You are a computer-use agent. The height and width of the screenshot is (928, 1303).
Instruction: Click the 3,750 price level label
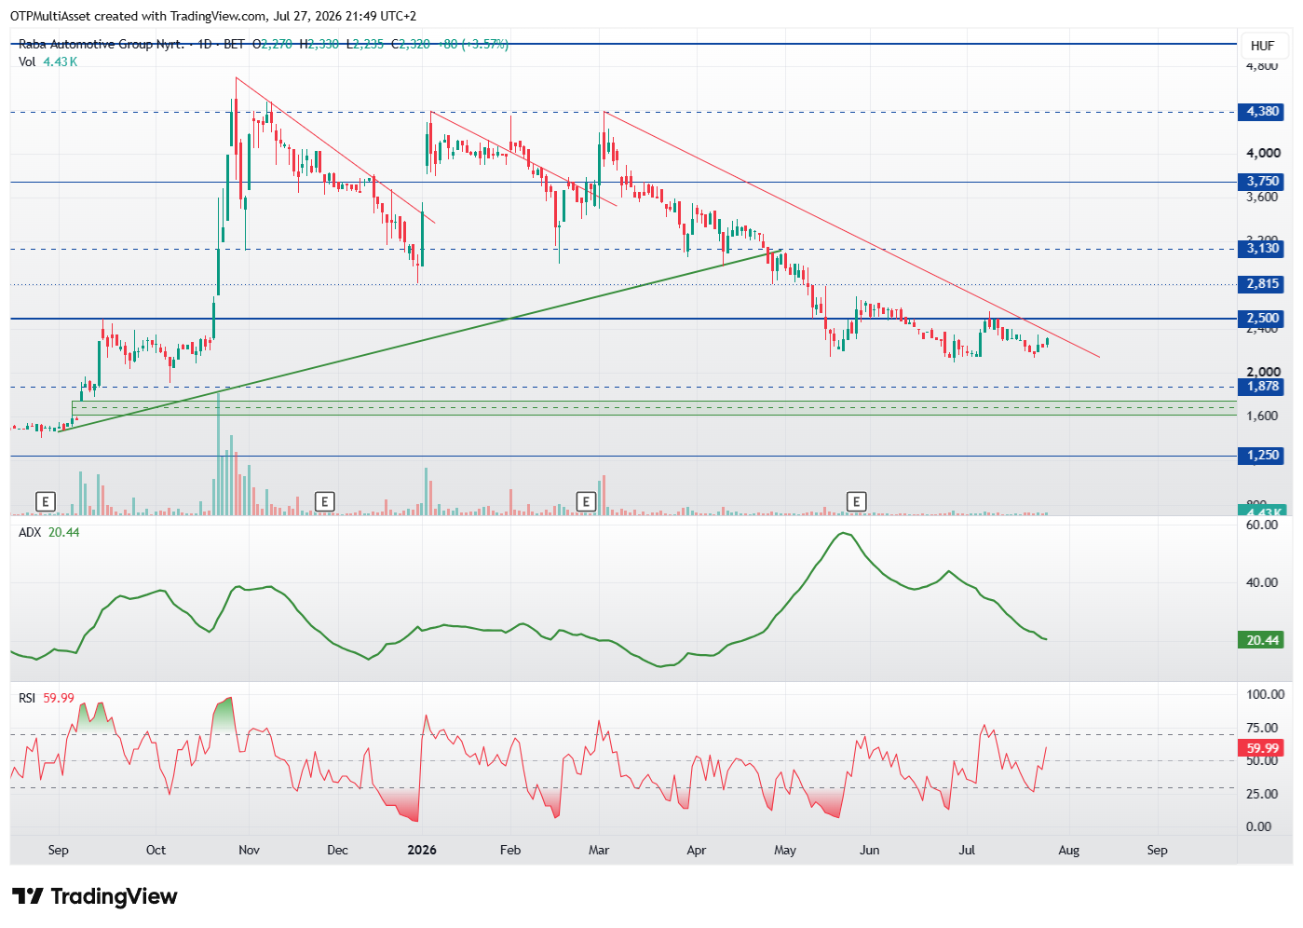[1262, 182]
